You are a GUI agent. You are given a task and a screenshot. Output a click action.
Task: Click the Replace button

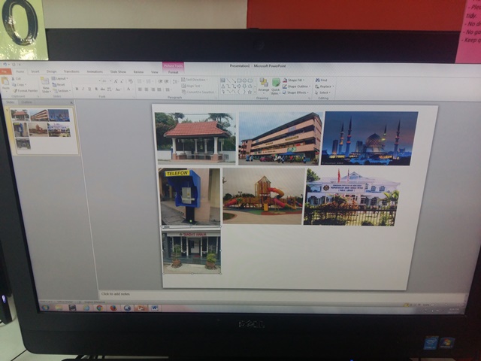coord(325,86)
